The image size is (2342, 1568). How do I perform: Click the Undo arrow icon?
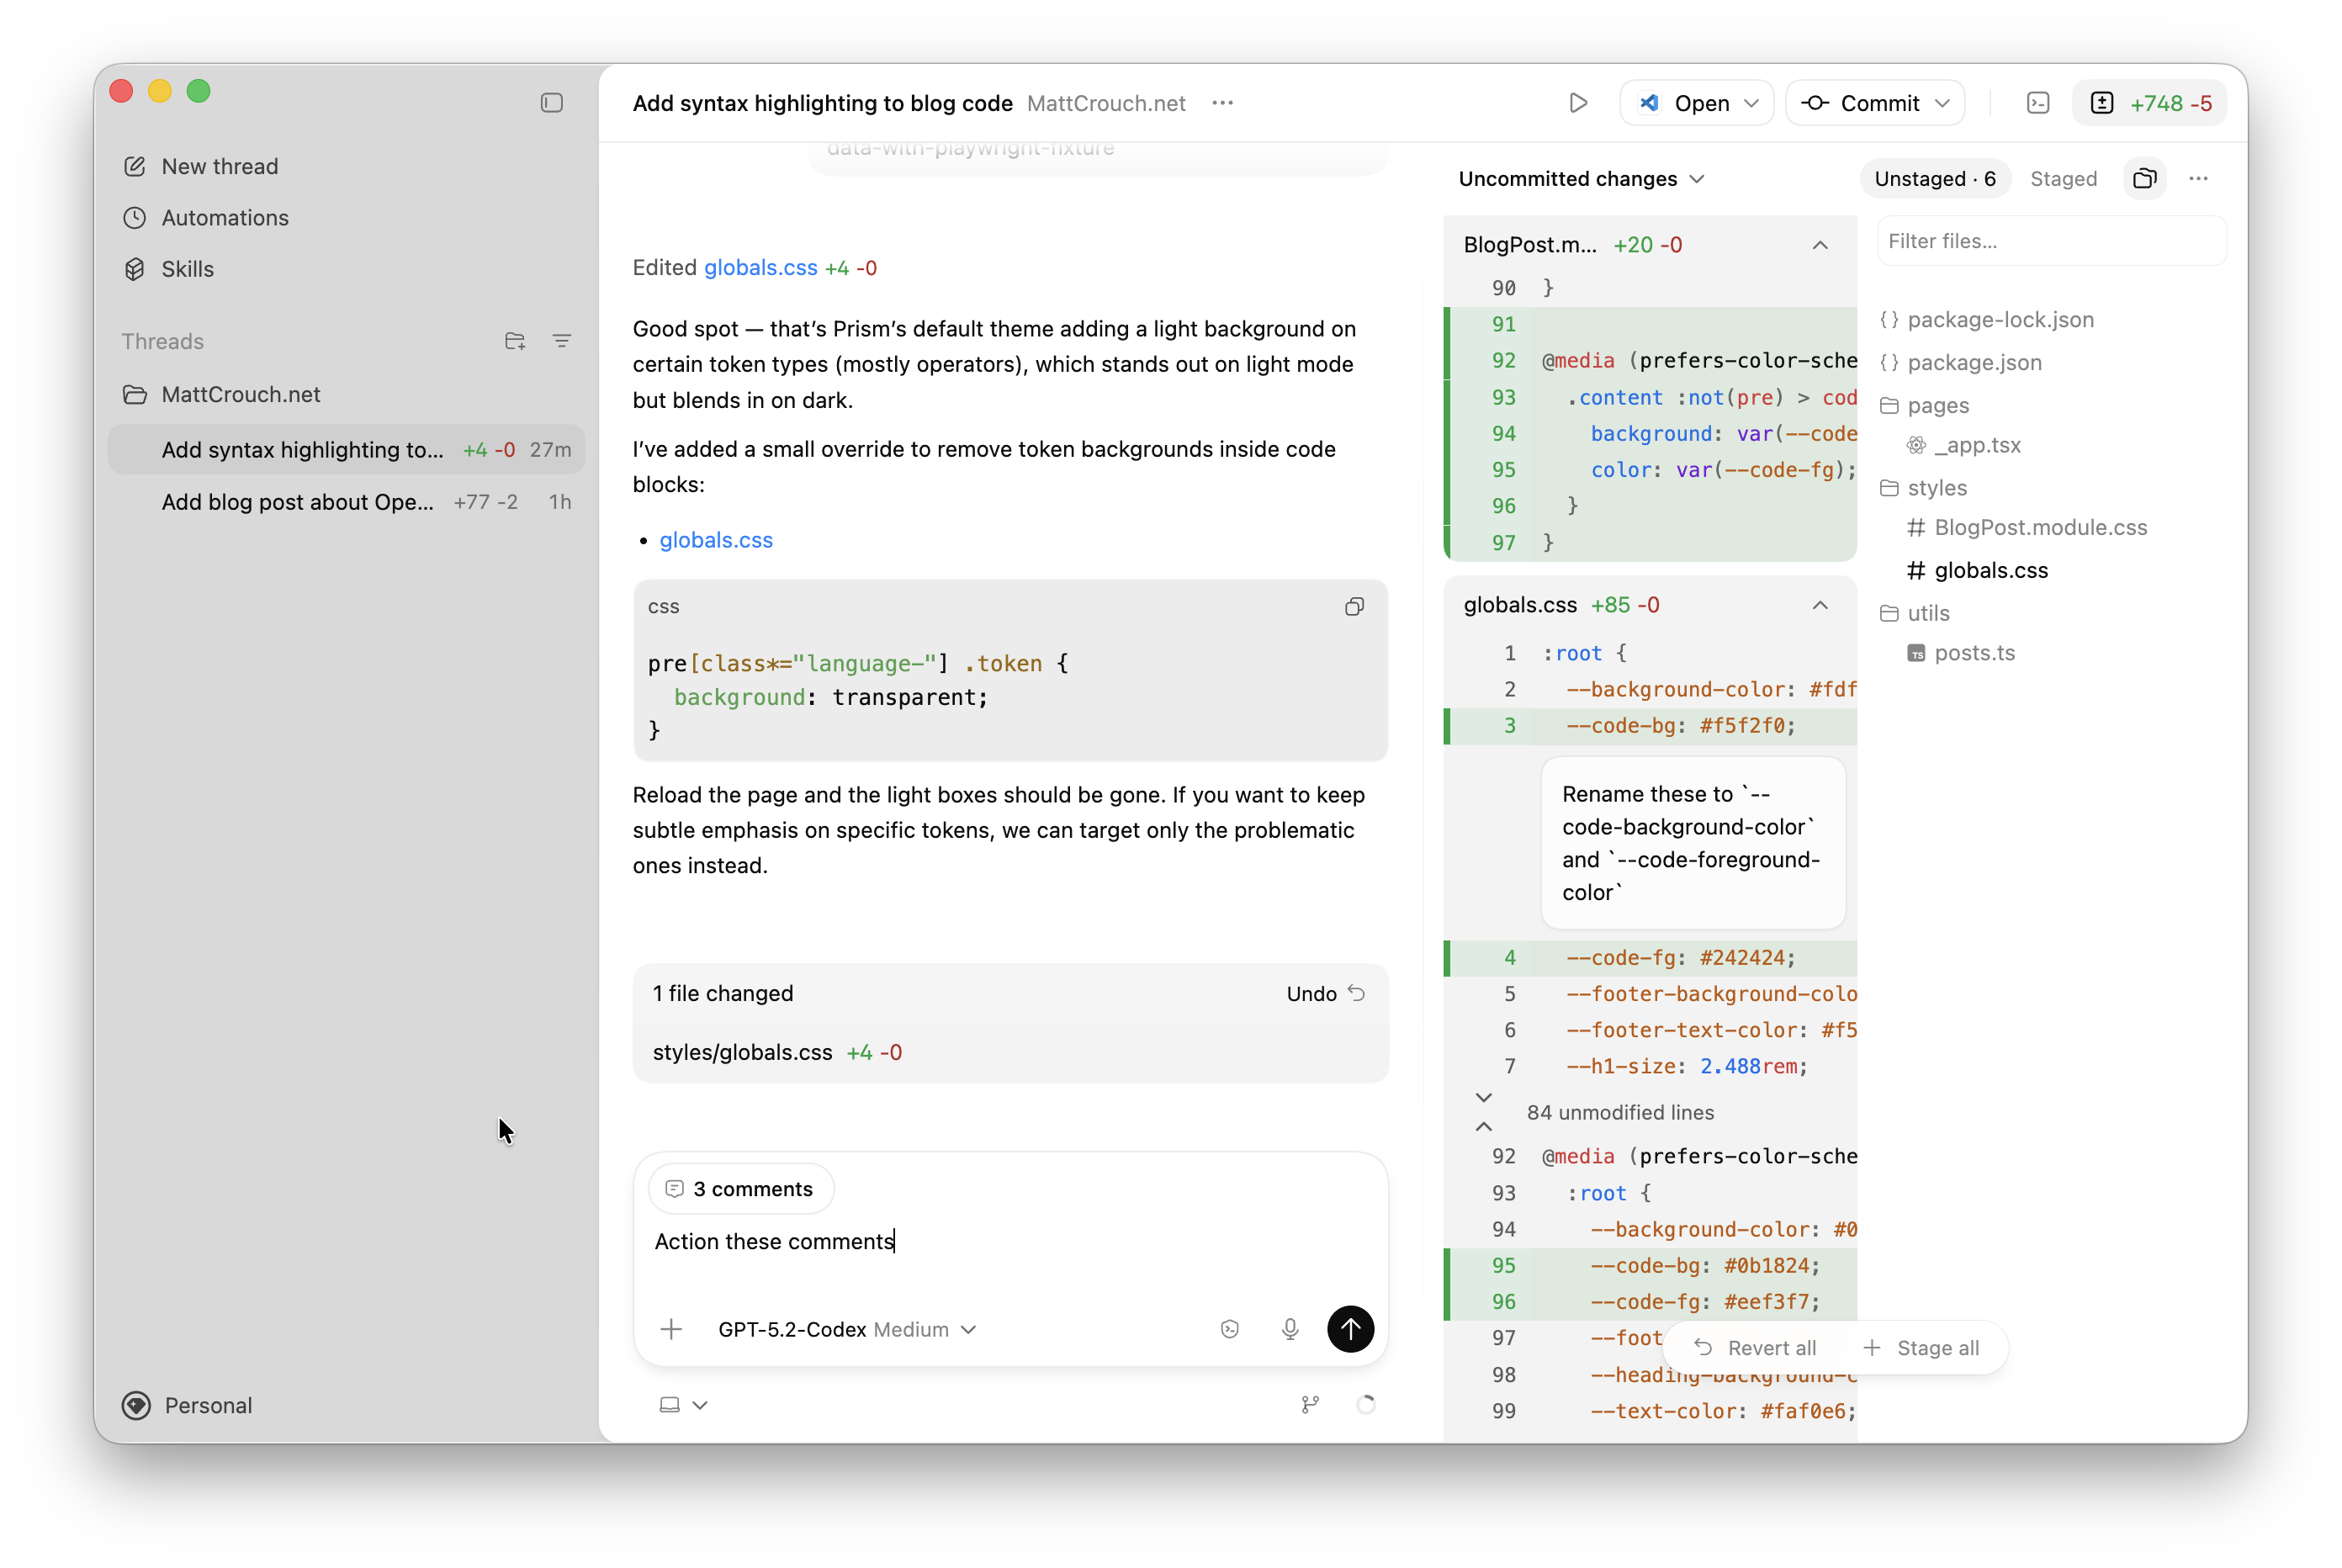pyautogui.click(x=1357, y=993)
